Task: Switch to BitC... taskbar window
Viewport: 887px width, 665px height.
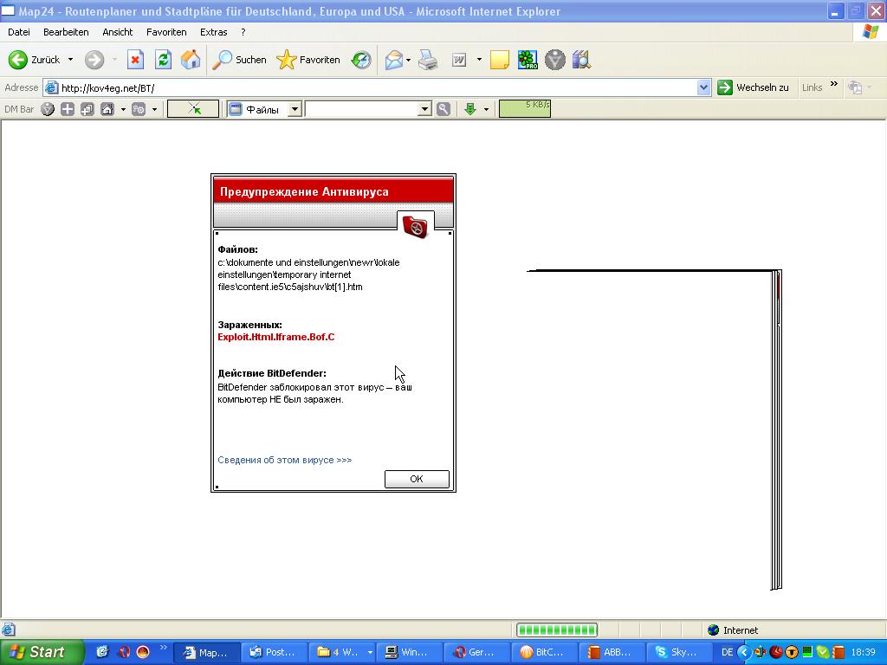Action: click(544, 652)
